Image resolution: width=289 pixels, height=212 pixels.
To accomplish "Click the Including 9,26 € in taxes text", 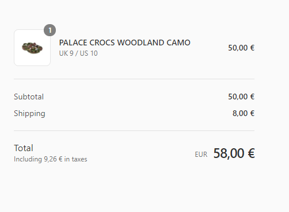I will [x=51, y=159].
